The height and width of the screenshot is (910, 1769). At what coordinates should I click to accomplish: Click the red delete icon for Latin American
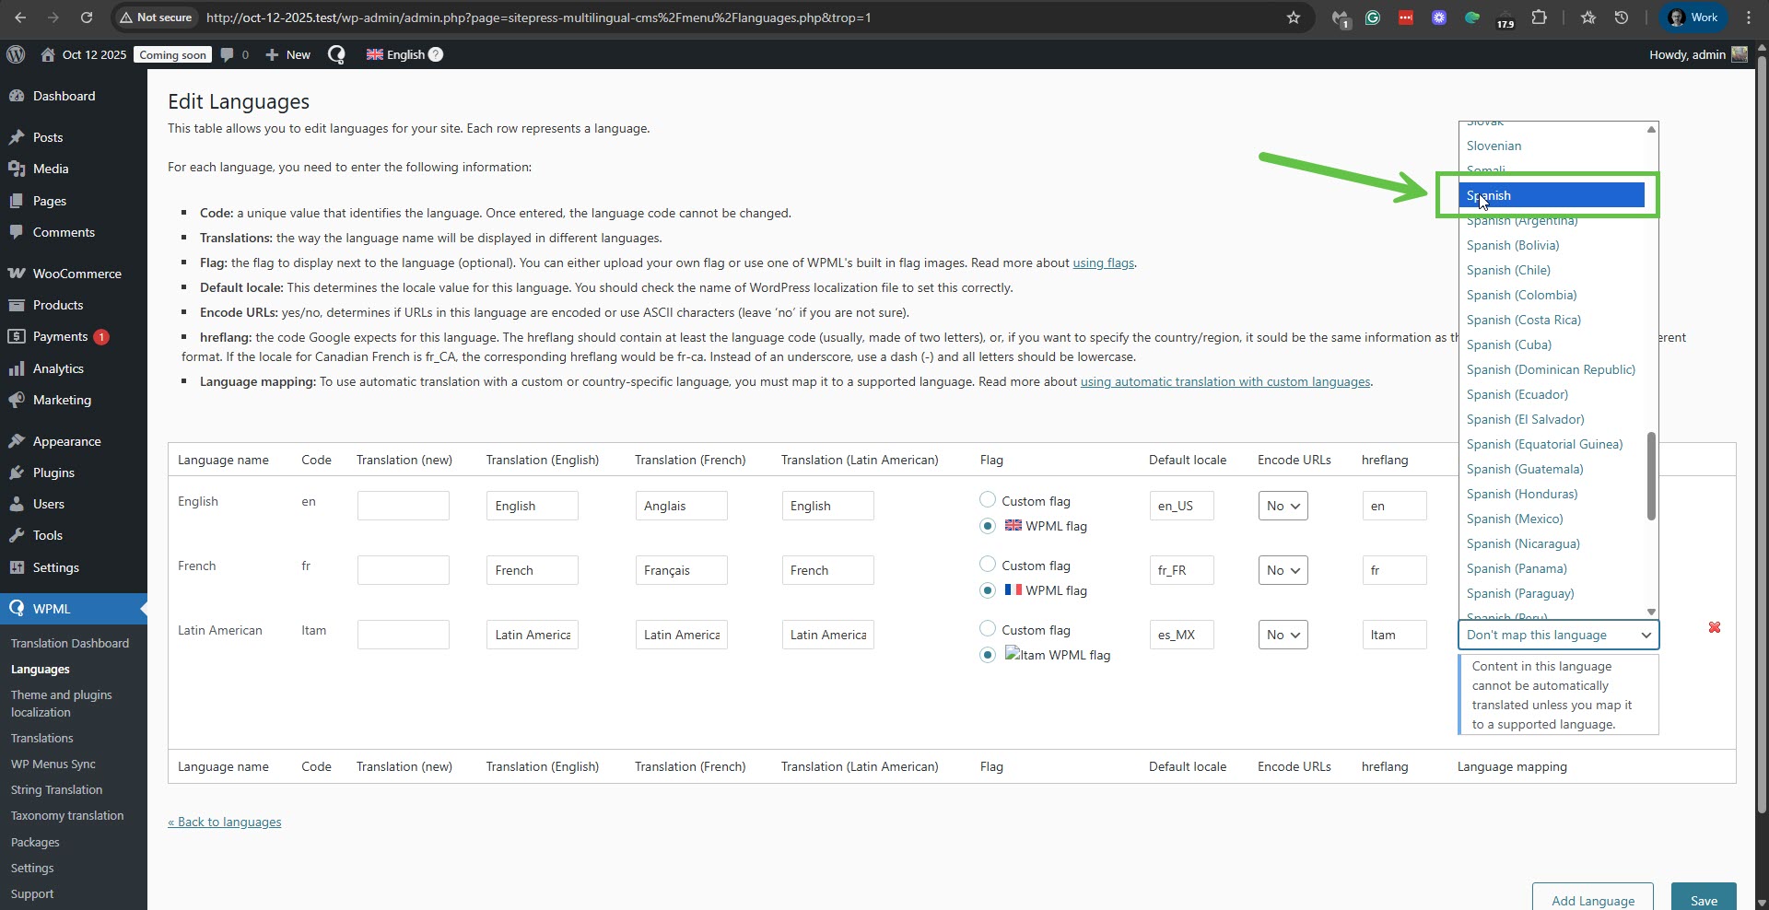1714,627
